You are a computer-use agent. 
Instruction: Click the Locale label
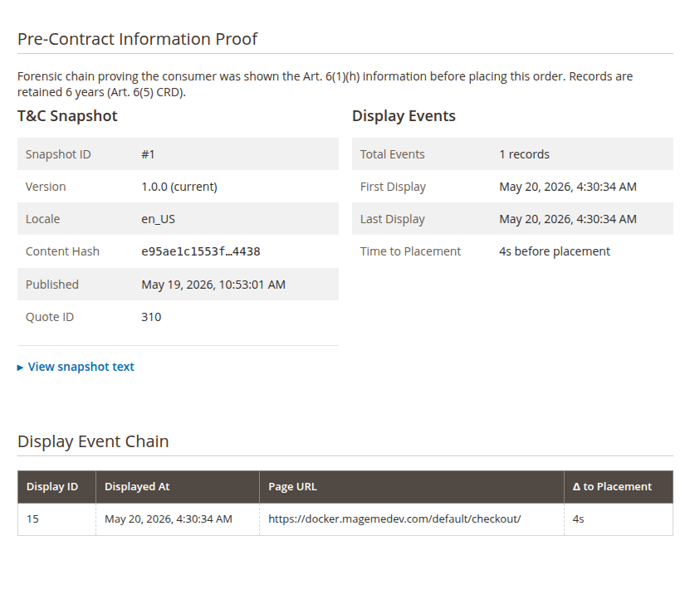42,219
